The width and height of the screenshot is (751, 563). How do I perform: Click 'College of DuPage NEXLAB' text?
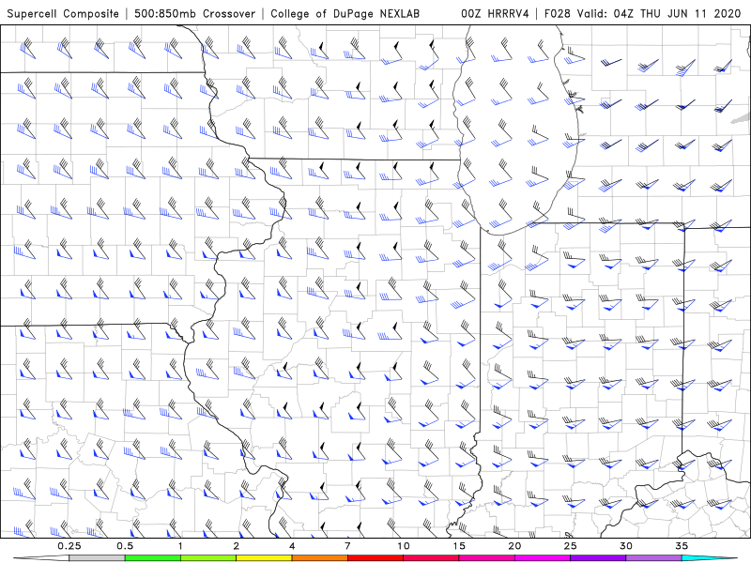coord(345,13)
